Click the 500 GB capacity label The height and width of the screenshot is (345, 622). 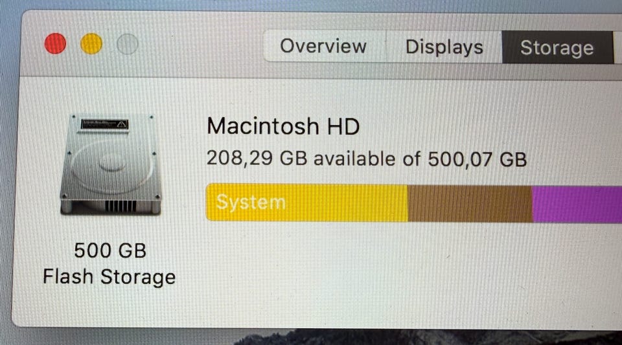(110, 250)
